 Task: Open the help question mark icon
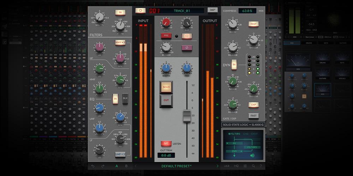point(261,166)
